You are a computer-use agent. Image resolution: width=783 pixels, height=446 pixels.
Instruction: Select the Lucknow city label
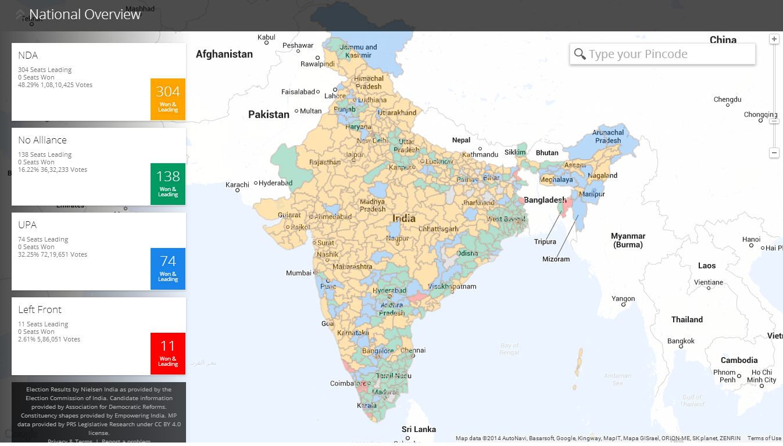tap(439, 161)
